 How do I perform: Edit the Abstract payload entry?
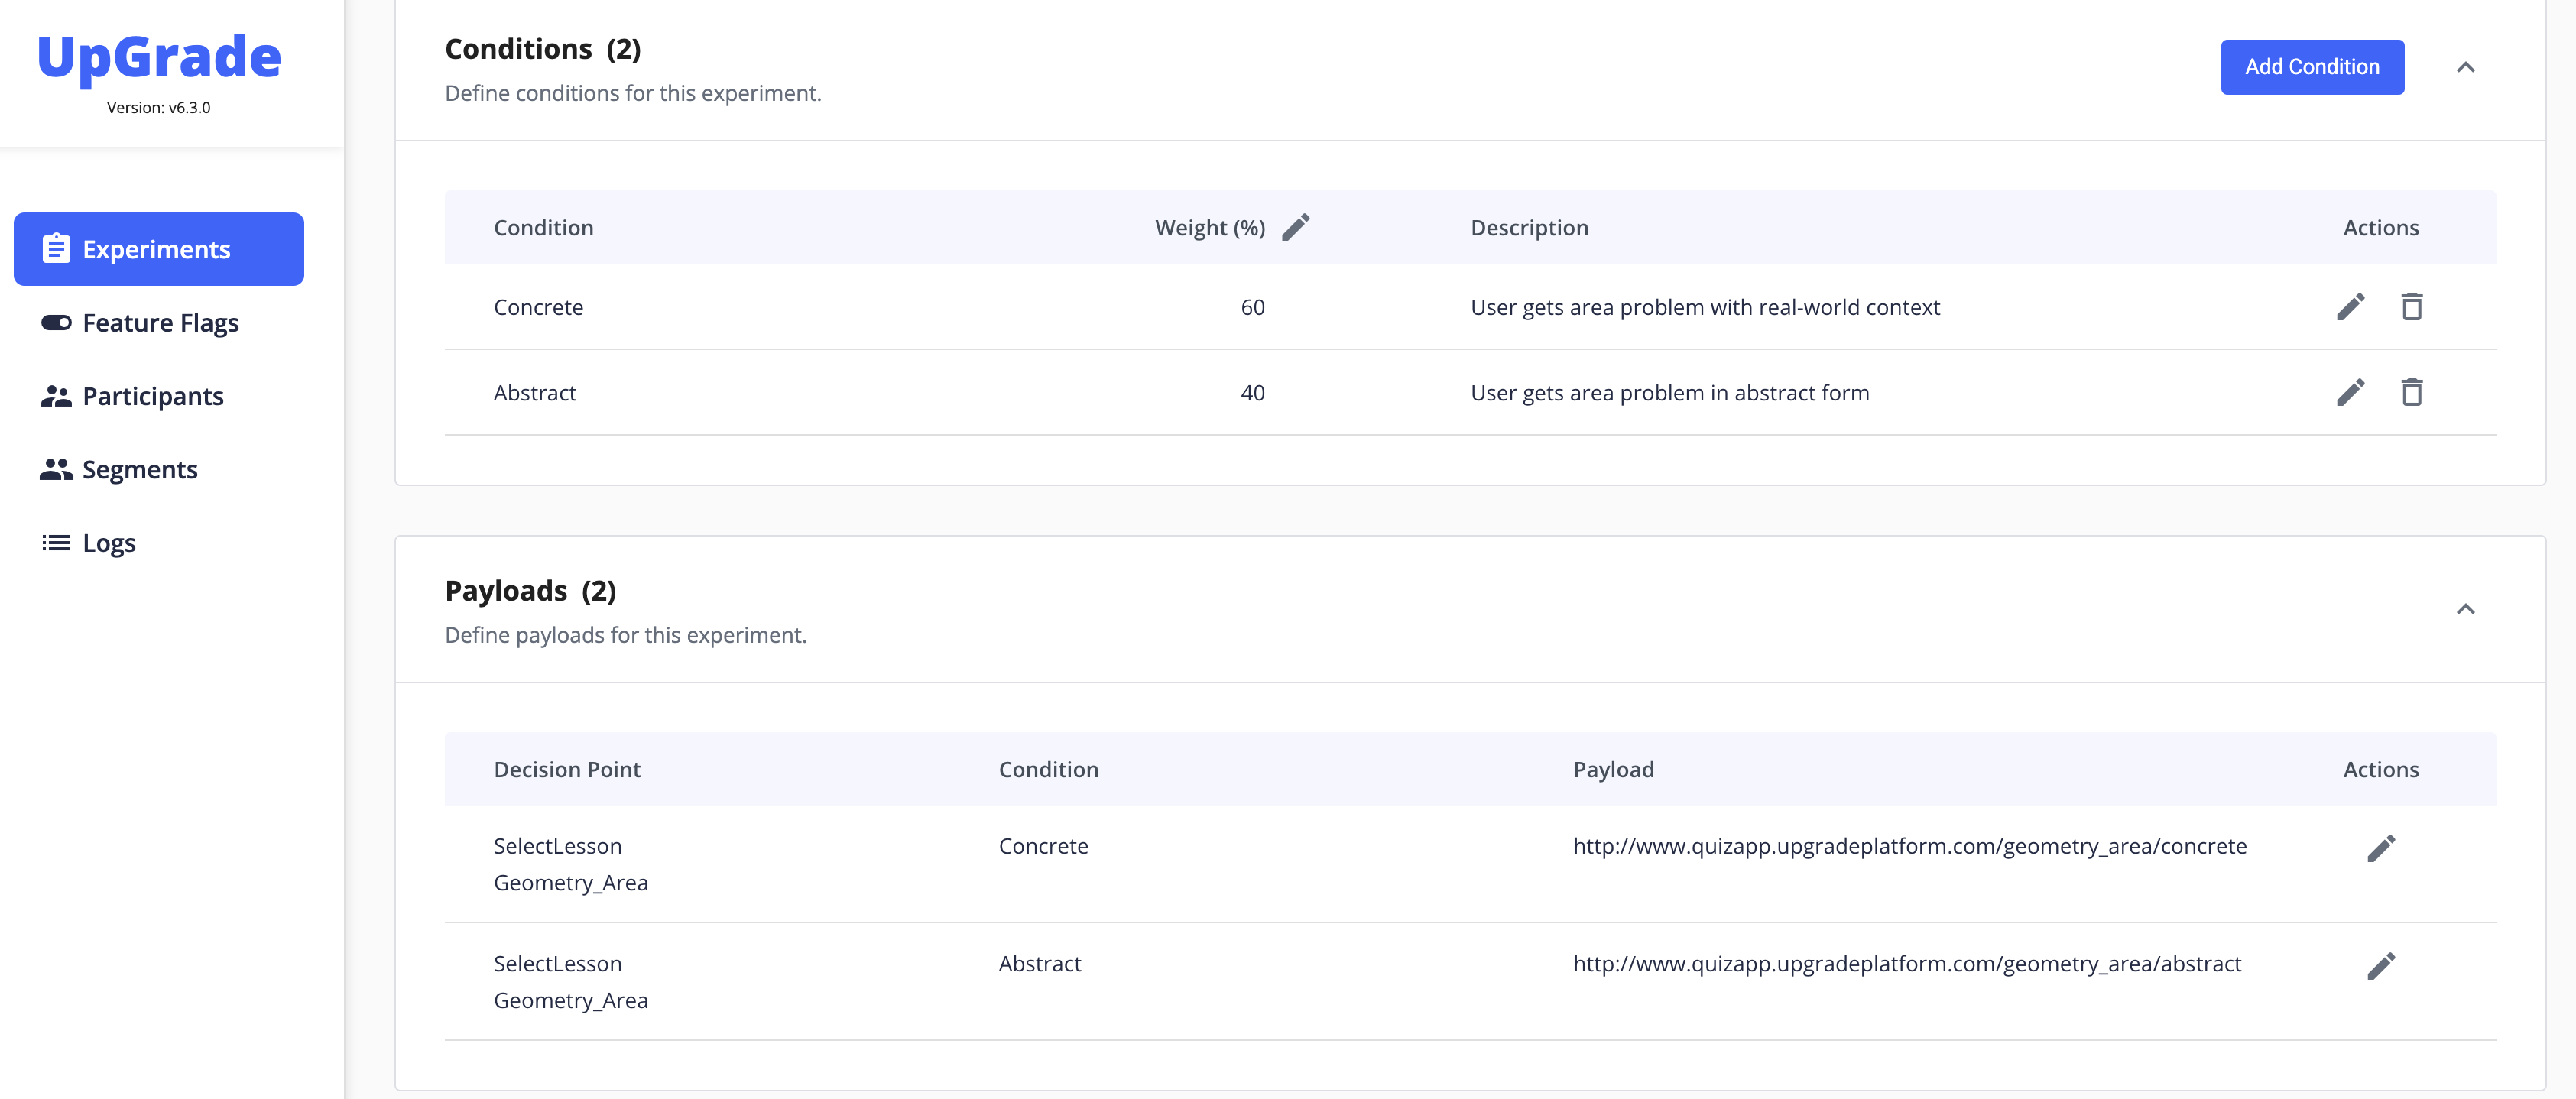2380,966
